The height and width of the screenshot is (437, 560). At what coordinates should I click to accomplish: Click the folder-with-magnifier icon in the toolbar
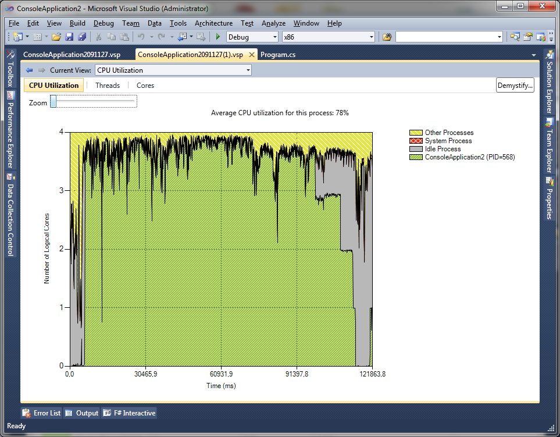(515, 37)
